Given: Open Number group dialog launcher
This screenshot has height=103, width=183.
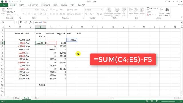Looking at the screenshot, I should coord(102,18).
